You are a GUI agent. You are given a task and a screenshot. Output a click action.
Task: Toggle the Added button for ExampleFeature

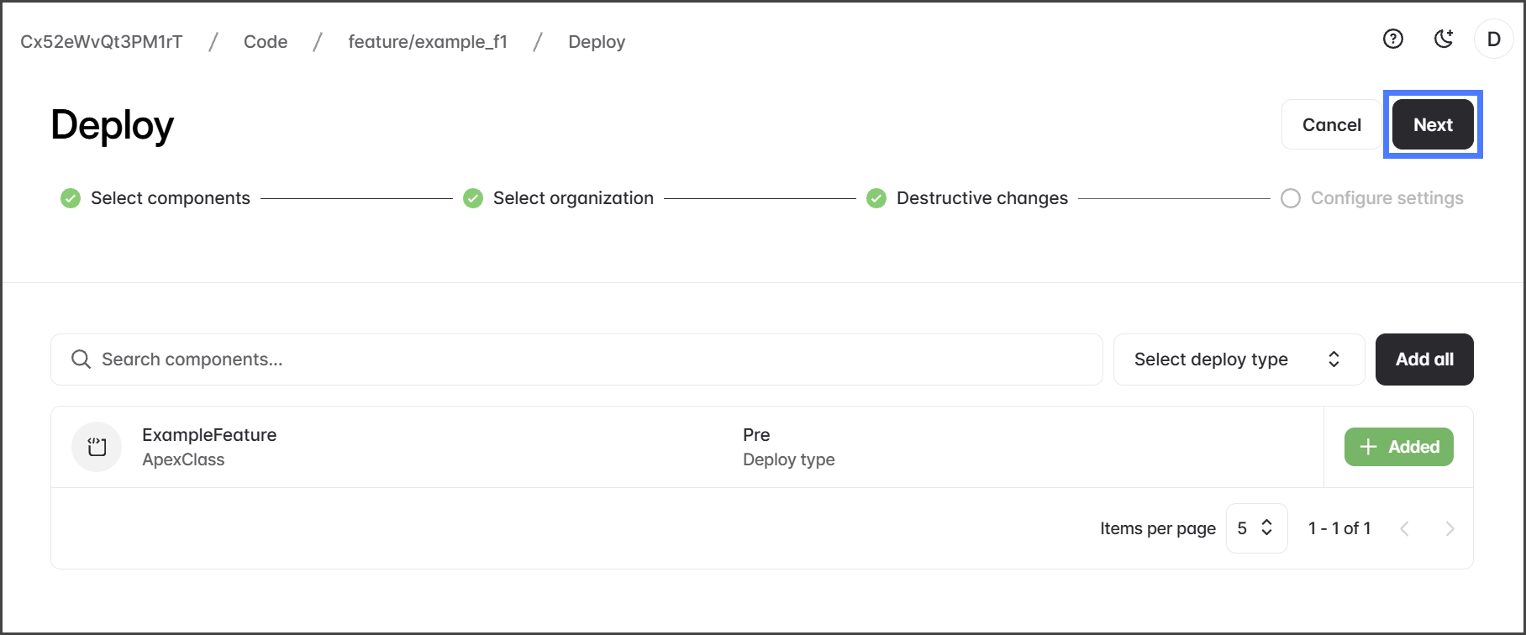tap(1398, 447)
